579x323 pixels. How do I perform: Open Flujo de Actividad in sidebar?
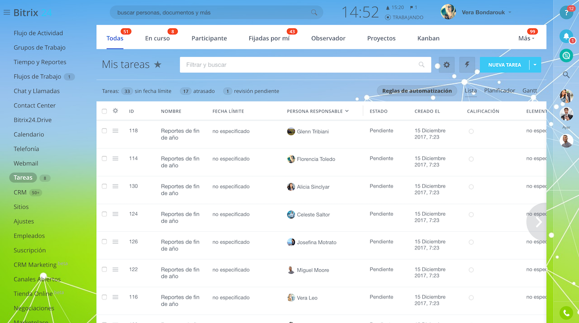coord(38,33)
